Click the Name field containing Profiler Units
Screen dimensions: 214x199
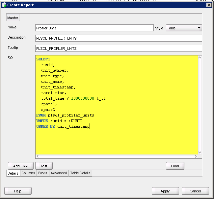tap(94, 28)
